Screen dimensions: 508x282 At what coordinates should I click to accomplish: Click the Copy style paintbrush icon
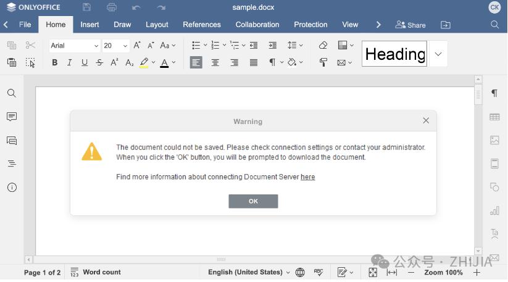[323, 62]
